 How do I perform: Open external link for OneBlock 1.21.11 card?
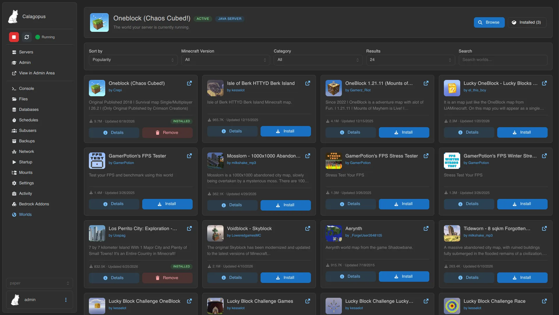click(426, 83)
